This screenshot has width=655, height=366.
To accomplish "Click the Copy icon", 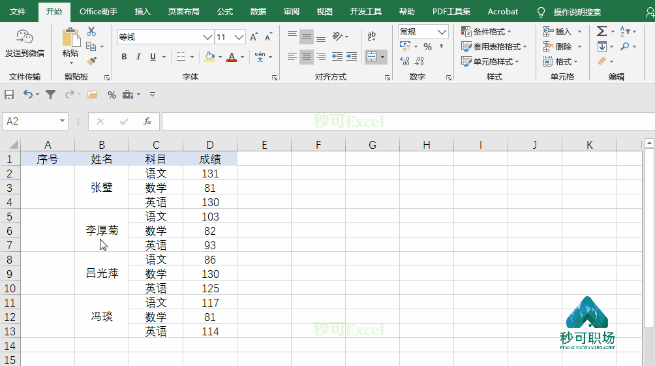I will (91, 46).
